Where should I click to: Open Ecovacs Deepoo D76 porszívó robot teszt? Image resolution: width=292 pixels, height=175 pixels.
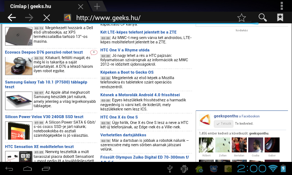coord(44,52)
